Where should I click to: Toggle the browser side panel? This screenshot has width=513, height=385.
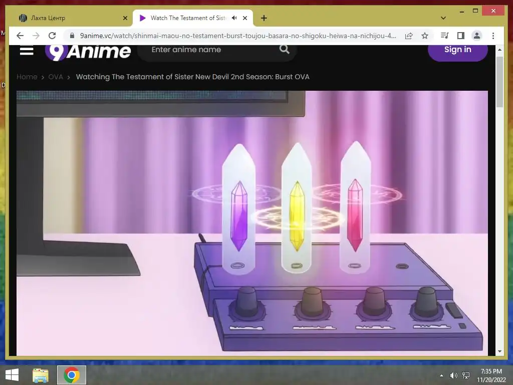[x=461, y=36]
